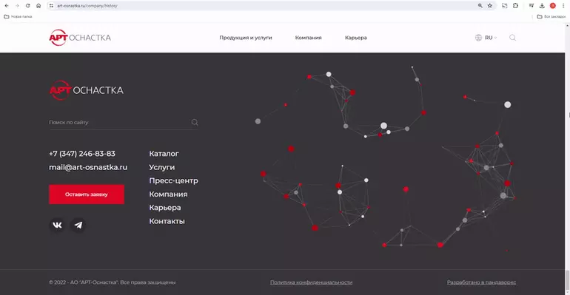Screen dimensions: 570x295
Task: Click the red profile avatar icon
Action: (x=552, y=6)
